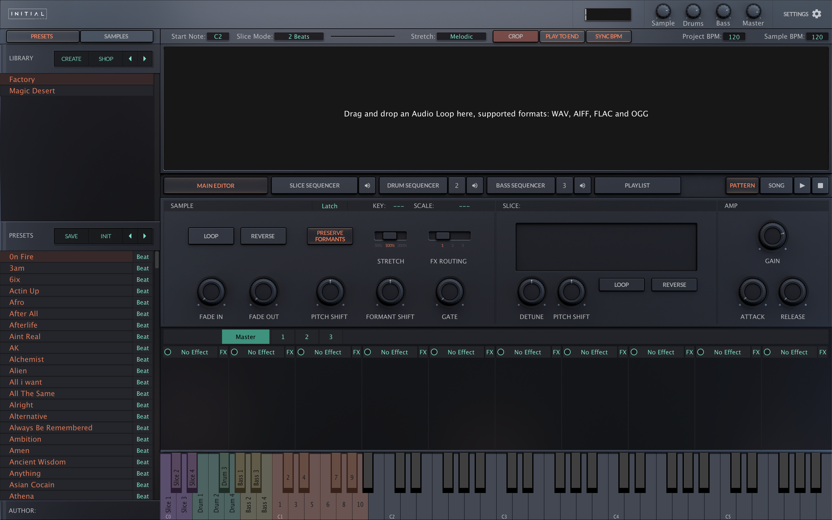The image size is (832, 520).
Task: Stop playback with the stop button
Action: pyautogui.click(x=820, y=185)
